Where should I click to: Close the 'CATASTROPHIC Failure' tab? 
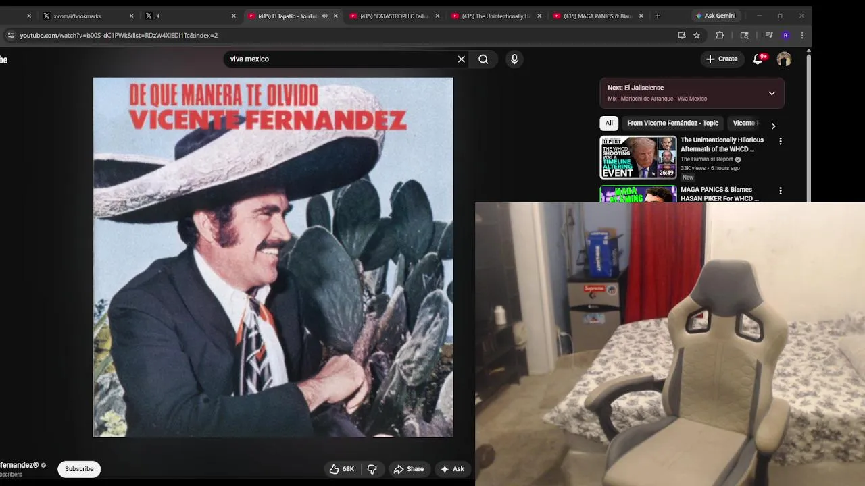click(x=437, y=16)
